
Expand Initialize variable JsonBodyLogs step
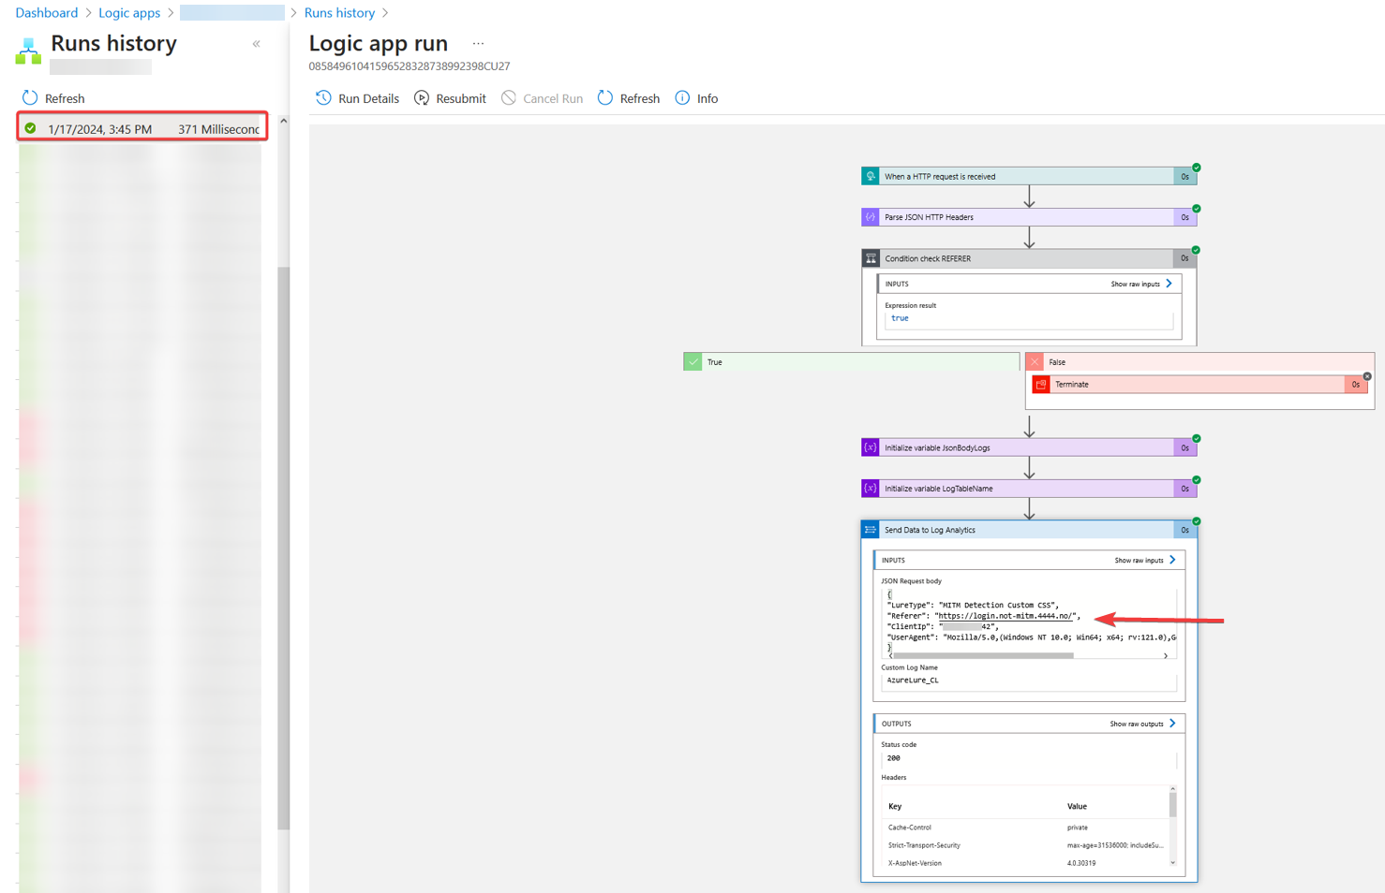(x=1028, y=447)
